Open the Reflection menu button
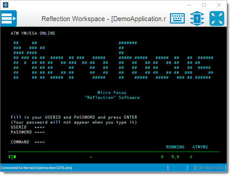The width and height of the screenshot is (232, 177). click(9, 18)
